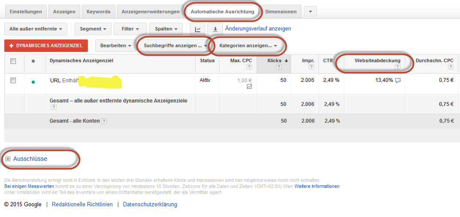Image resolution: width=460 pixels, height=217 pixels.
Task: Open Durchschn. CPC column help icon
Action: click(x=451, y=67)
